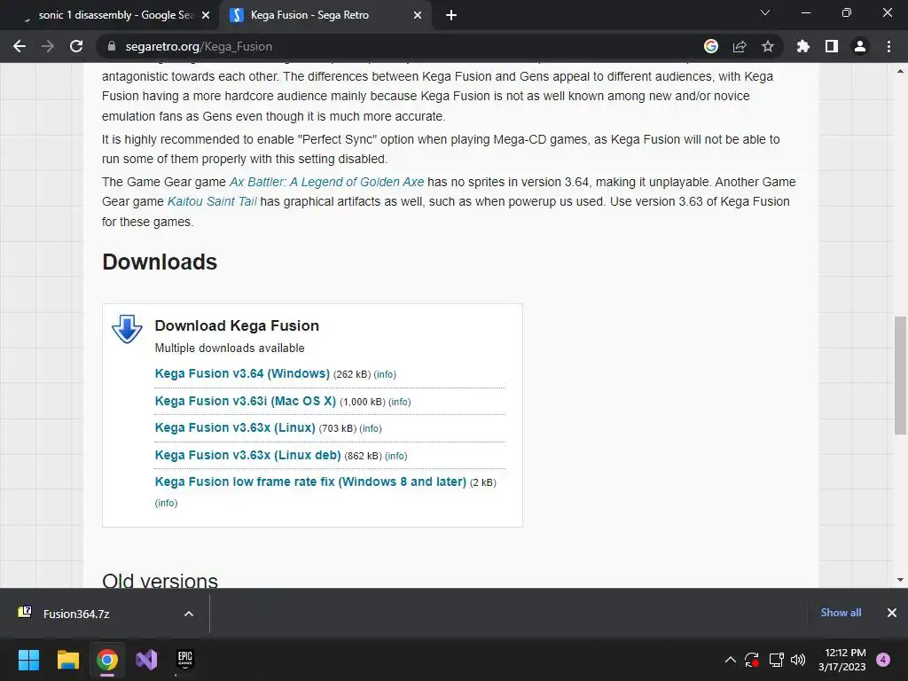
Task: Click the browser forward arrow
Action: (48, 46)
